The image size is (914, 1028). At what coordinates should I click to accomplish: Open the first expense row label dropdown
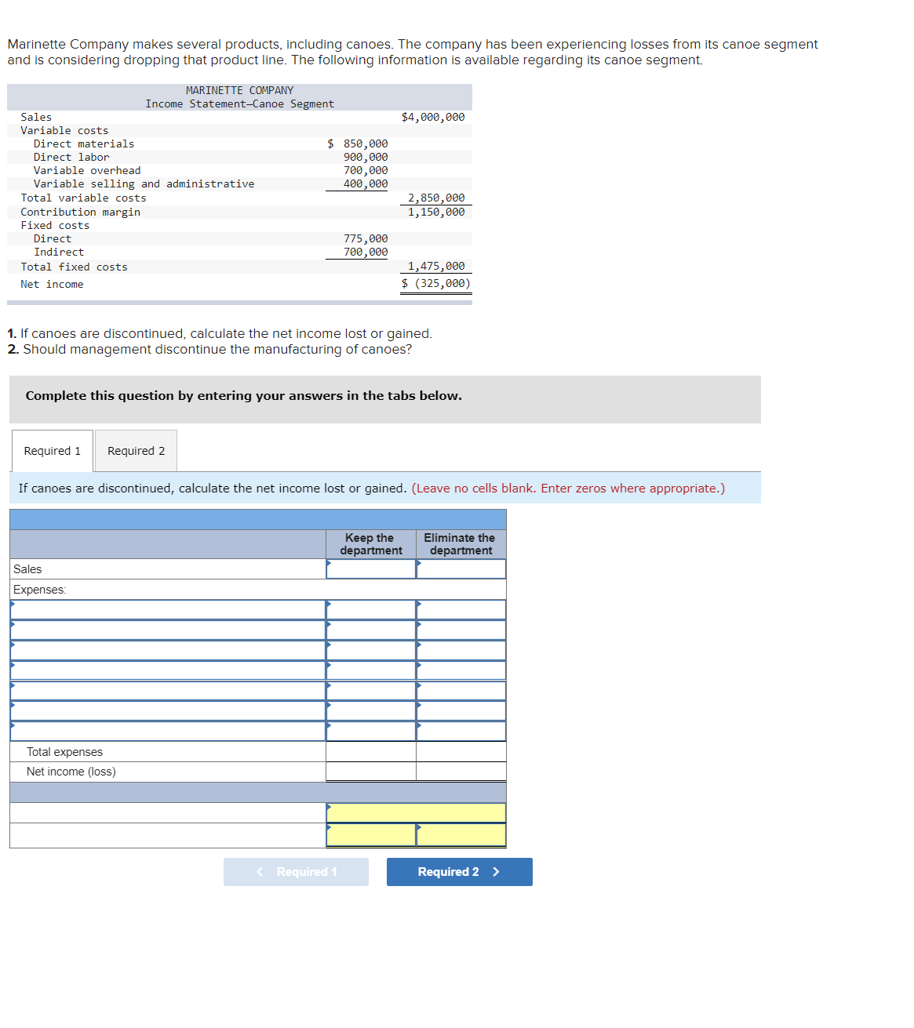(x=166, y=609)
